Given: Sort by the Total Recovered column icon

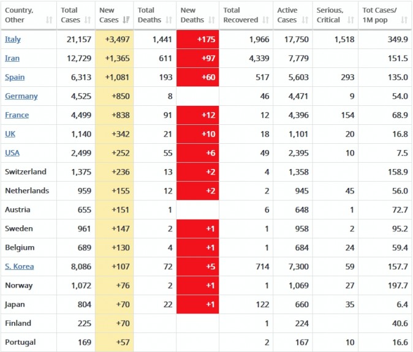Looking at the screenshot, I should (266, 20).
